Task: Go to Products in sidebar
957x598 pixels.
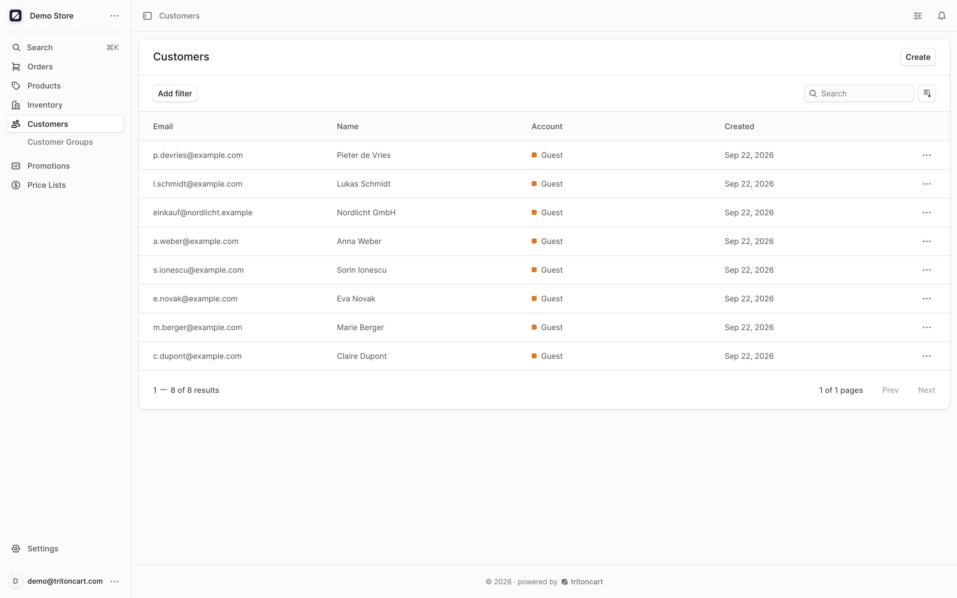Action: pyautogui.click(x=66, y=86)
